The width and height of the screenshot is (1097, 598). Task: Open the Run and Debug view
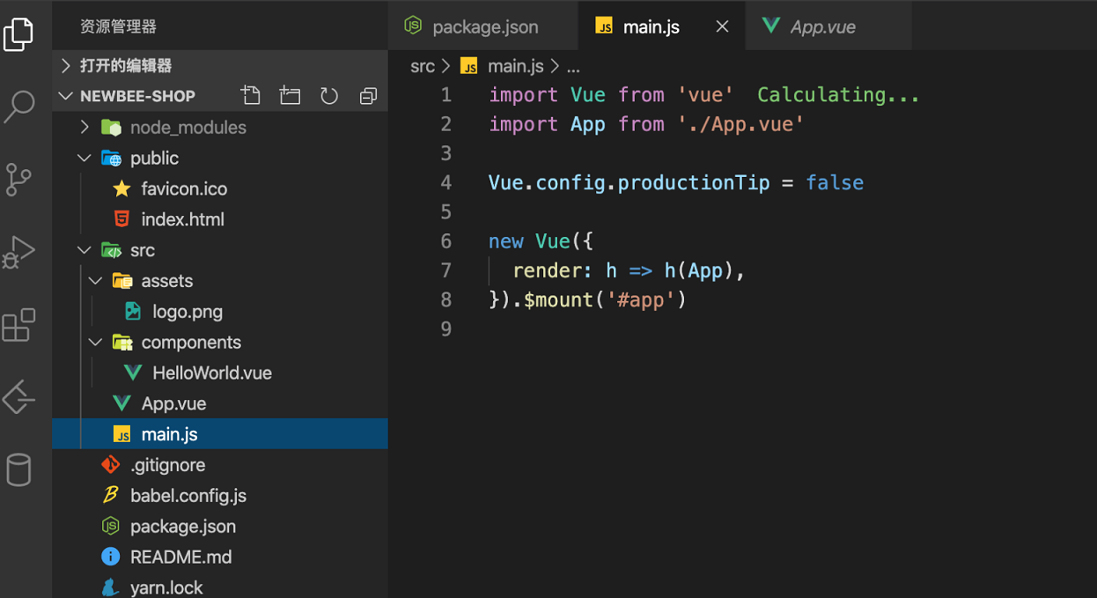18,252
